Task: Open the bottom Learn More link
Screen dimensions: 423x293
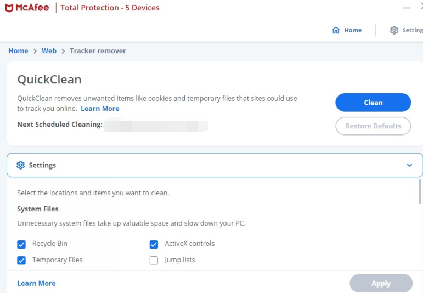Action: 36,283
